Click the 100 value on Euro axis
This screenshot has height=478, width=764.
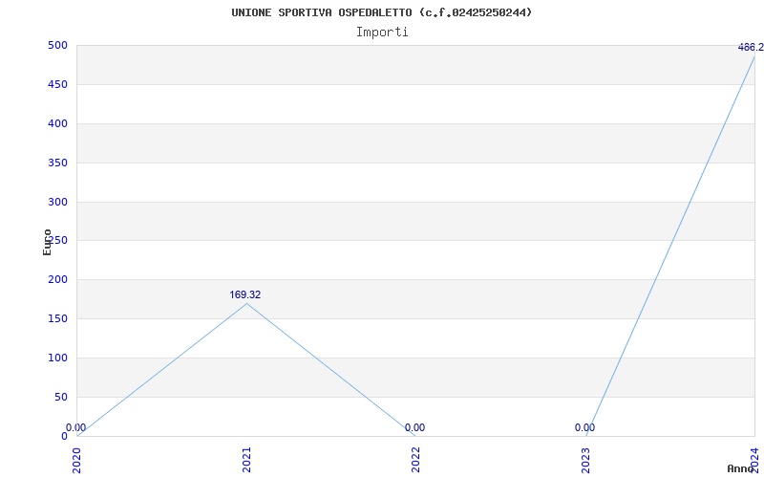tap(57, 358)
